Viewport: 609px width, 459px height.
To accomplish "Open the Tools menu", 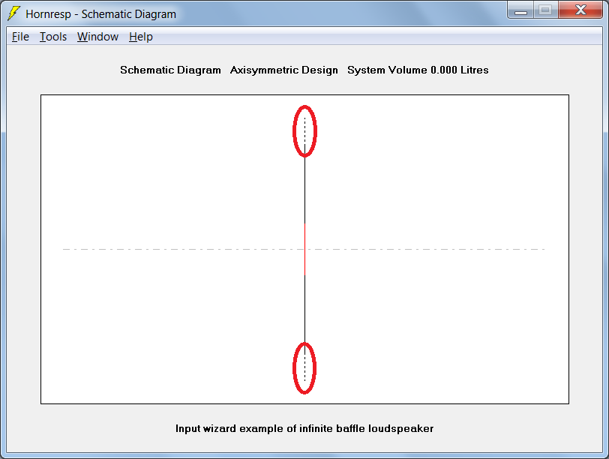I will point(53,37).
